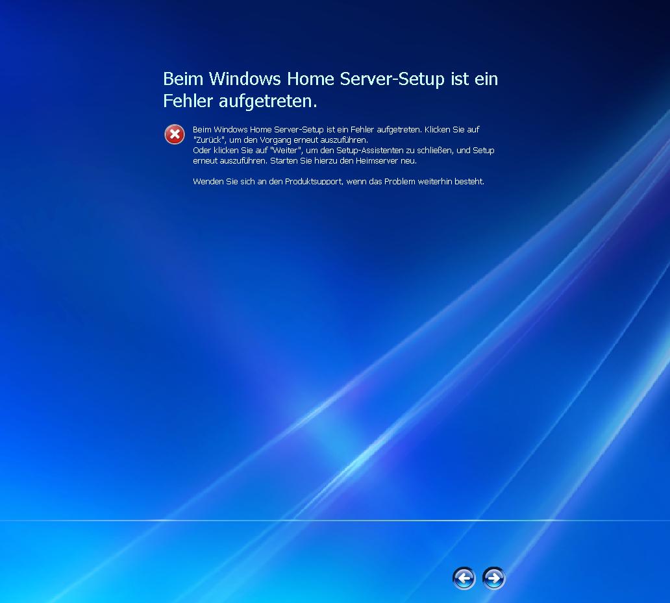
Task: Click the back arrow (Zurück) button
Action: tap(464, 578)
